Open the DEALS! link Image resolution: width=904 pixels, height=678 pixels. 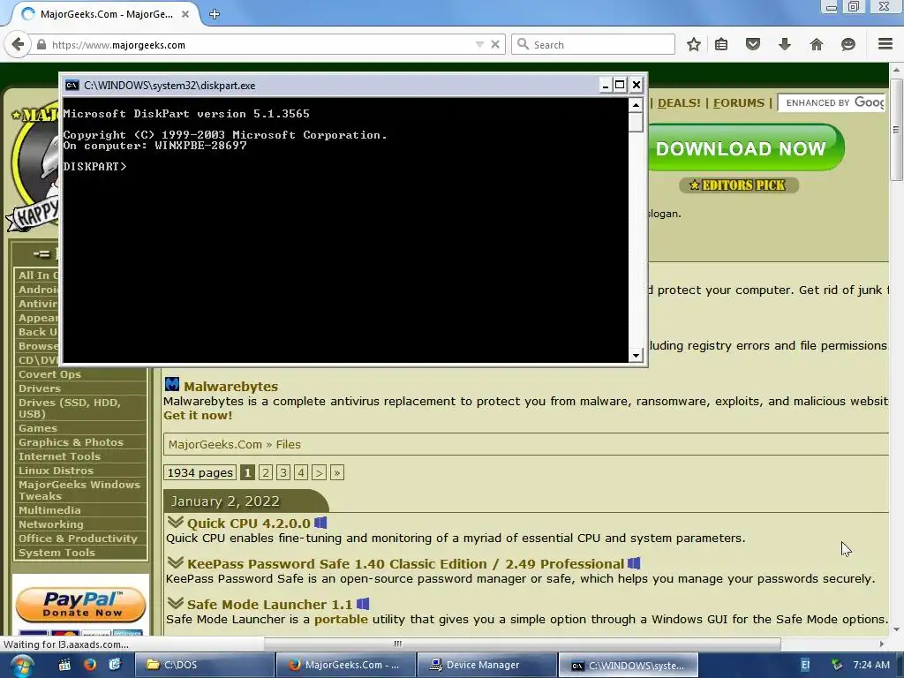coord(679,103)
